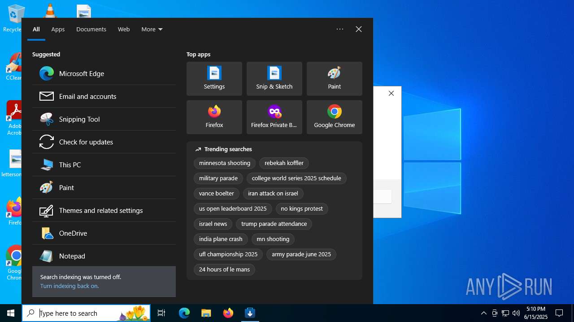The height and width of the screenshot is (322, 574).
Task: Click Turn indexing back on link
Action: tap(70, 286)
